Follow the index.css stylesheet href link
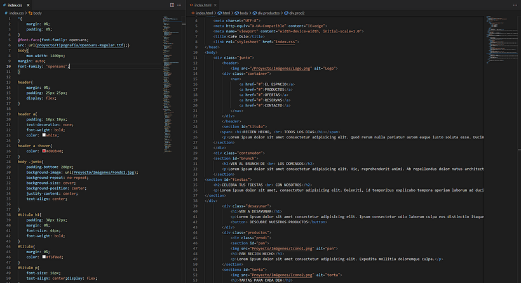 [x=285, y=42]
